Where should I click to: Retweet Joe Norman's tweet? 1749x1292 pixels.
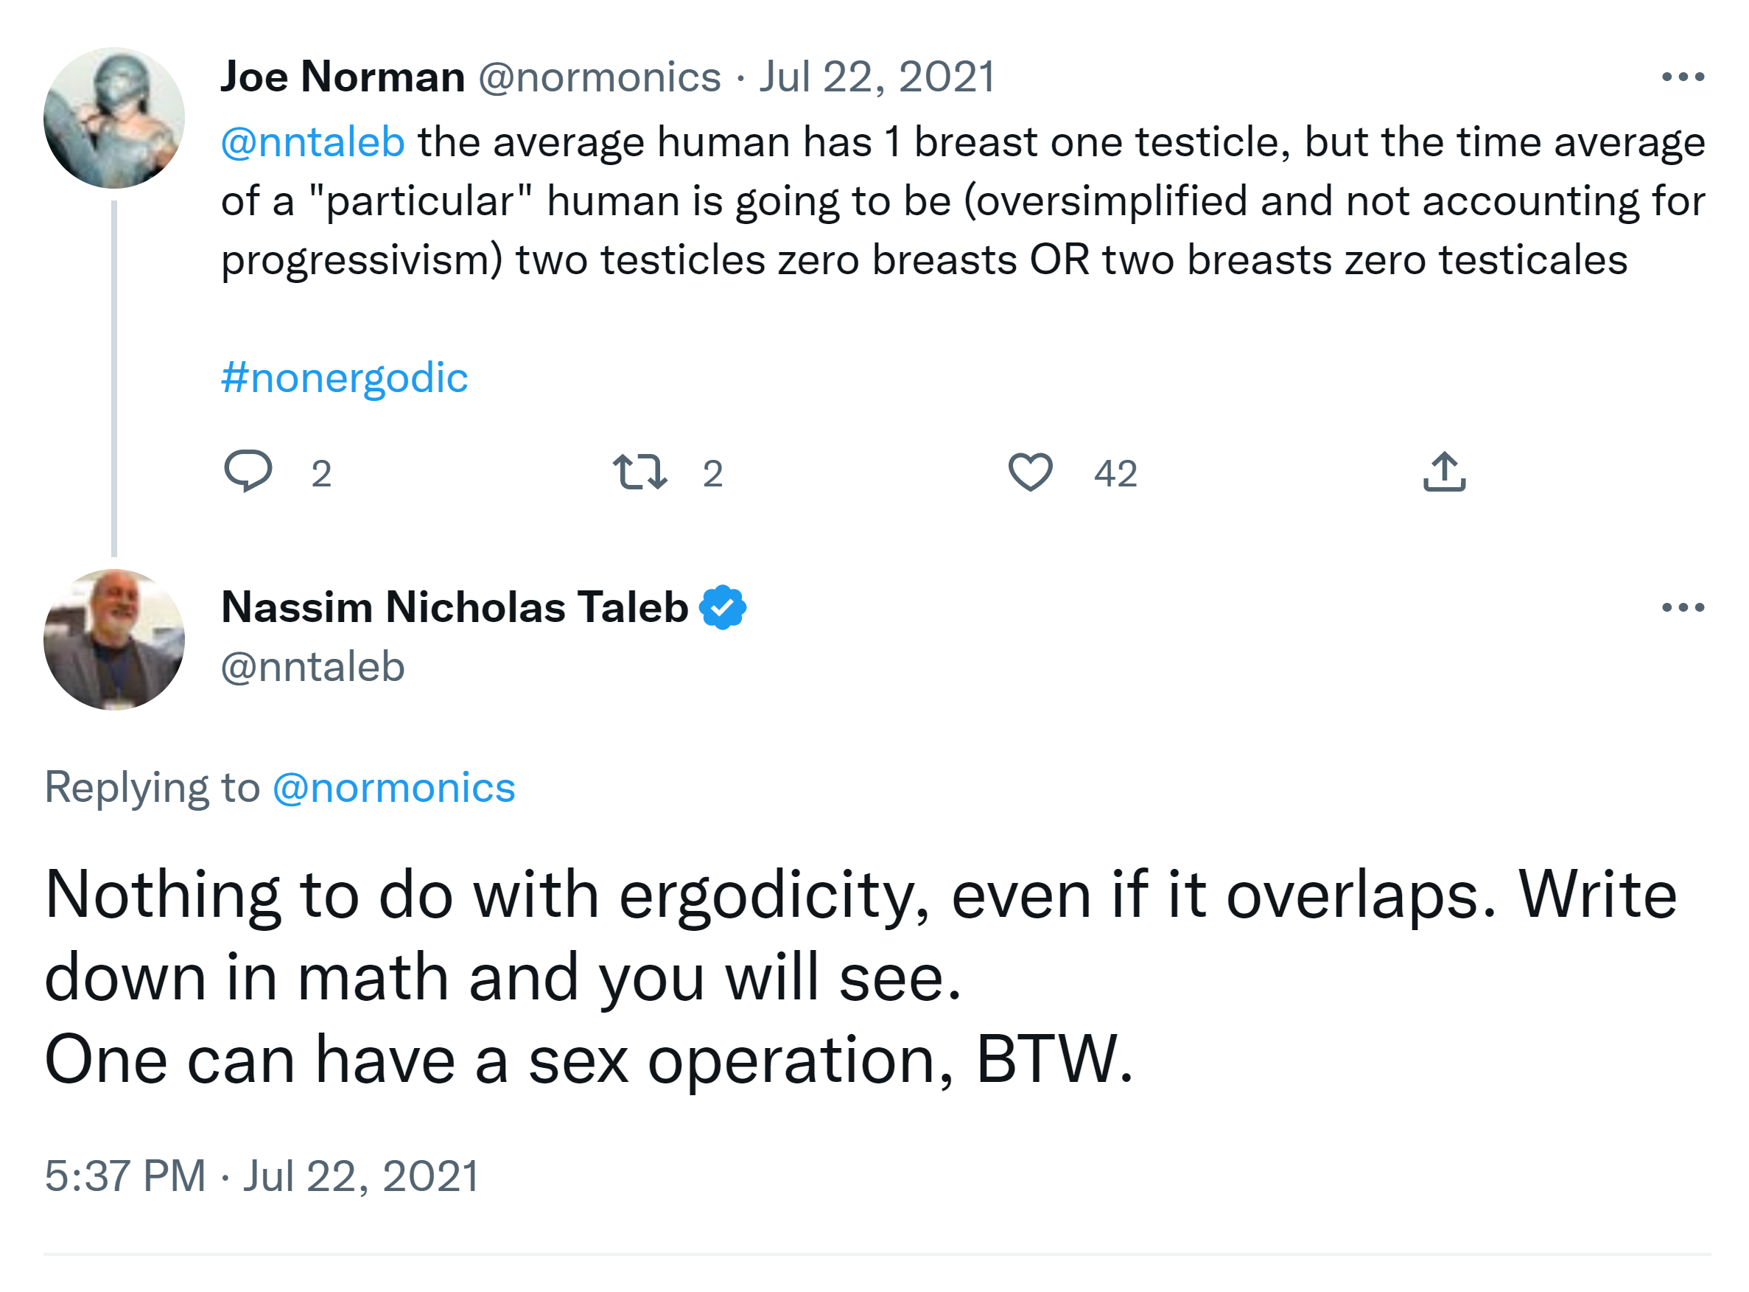click(640, 472)
